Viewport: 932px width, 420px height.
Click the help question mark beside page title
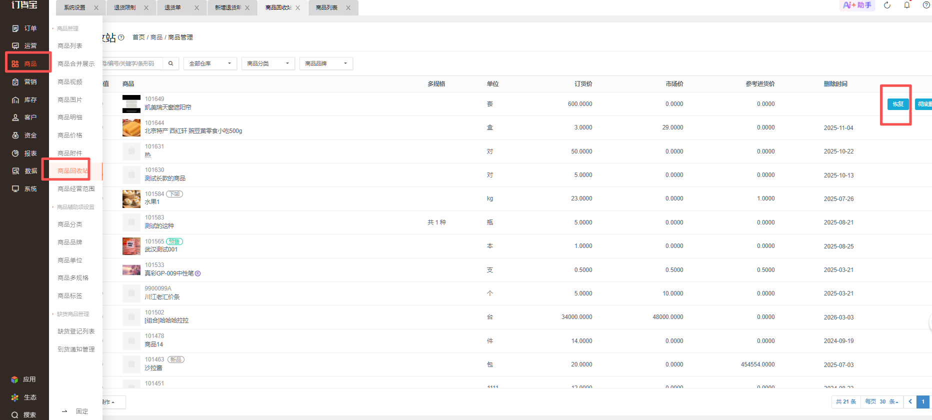coord(121,37)
